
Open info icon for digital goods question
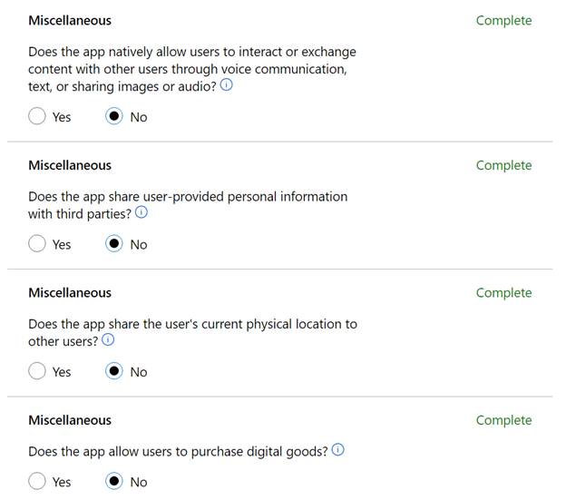(x=338, y=450)
